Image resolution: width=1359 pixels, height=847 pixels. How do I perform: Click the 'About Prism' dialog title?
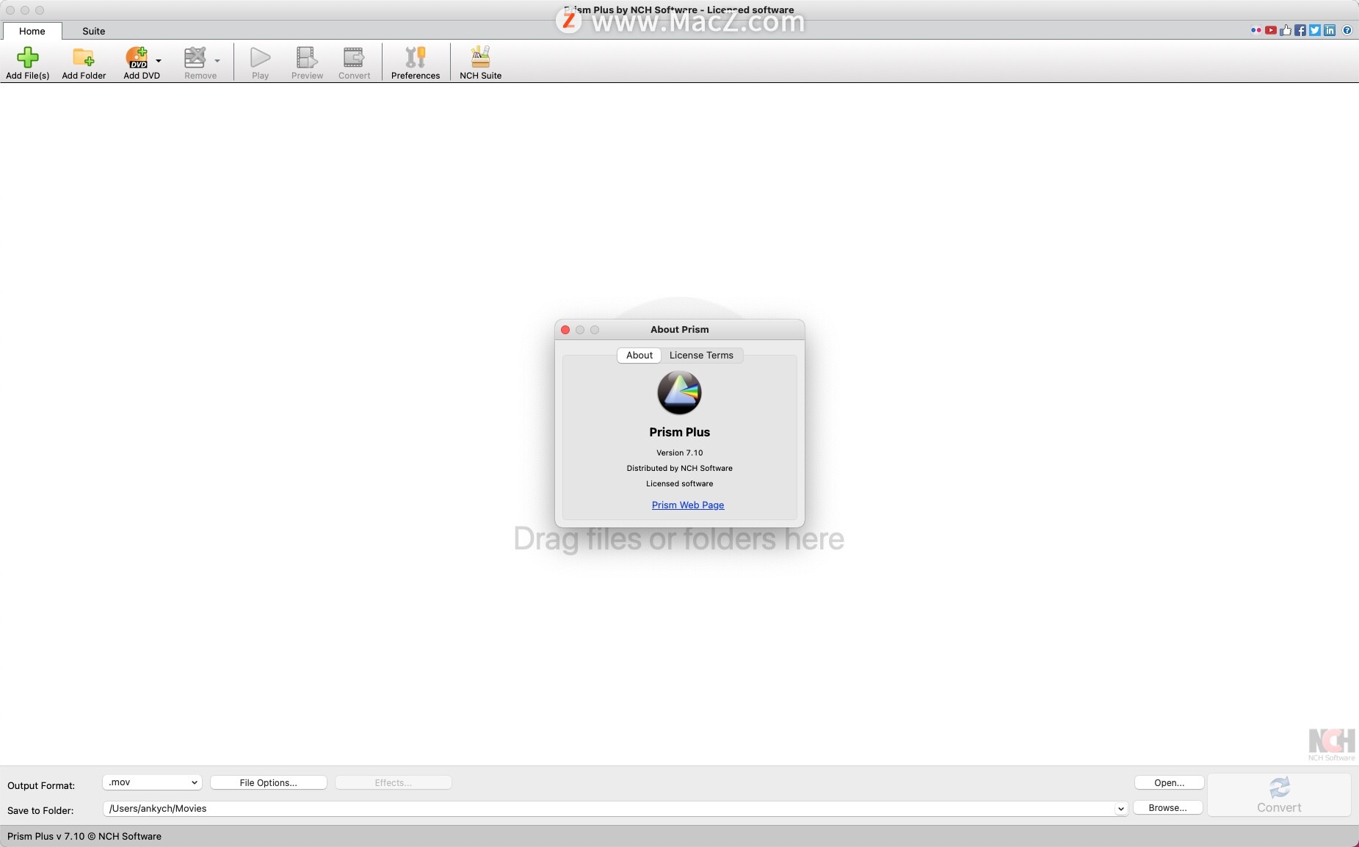(680, 330)
